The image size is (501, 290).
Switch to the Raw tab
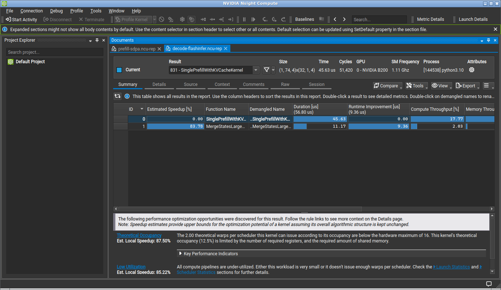click(x=285, y=84)
